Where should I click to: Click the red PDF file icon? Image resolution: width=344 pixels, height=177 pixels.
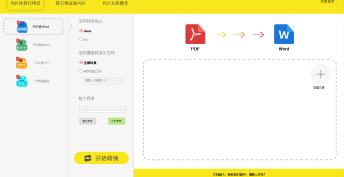point(195,34)
